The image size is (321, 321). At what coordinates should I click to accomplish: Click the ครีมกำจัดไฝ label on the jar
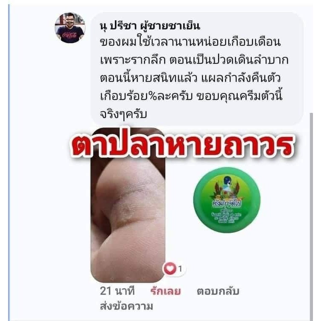227,204
